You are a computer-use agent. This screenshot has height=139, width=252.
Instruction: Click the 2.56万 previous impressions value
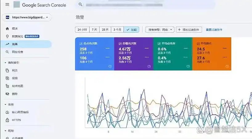pyautogui.click(x=124, y=58)
